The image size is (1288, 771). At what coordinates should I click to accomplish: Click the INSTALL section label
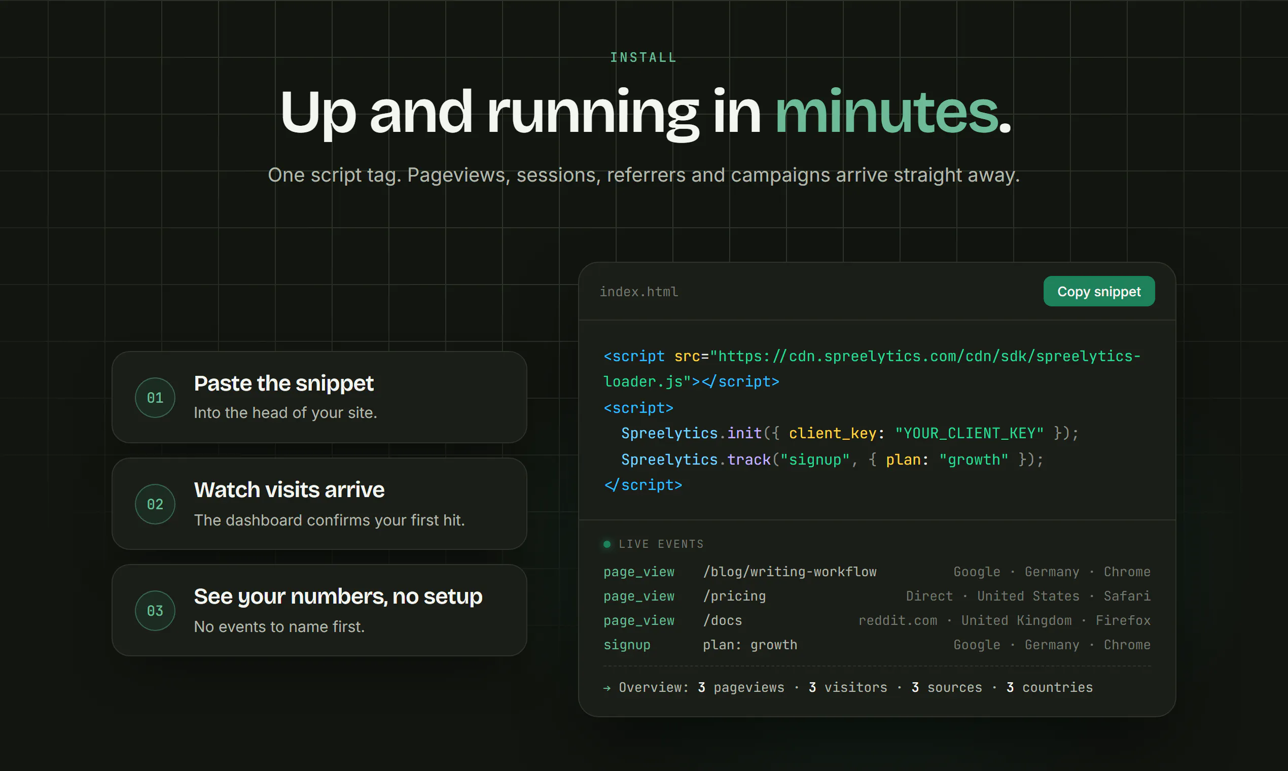coord(643,58)
